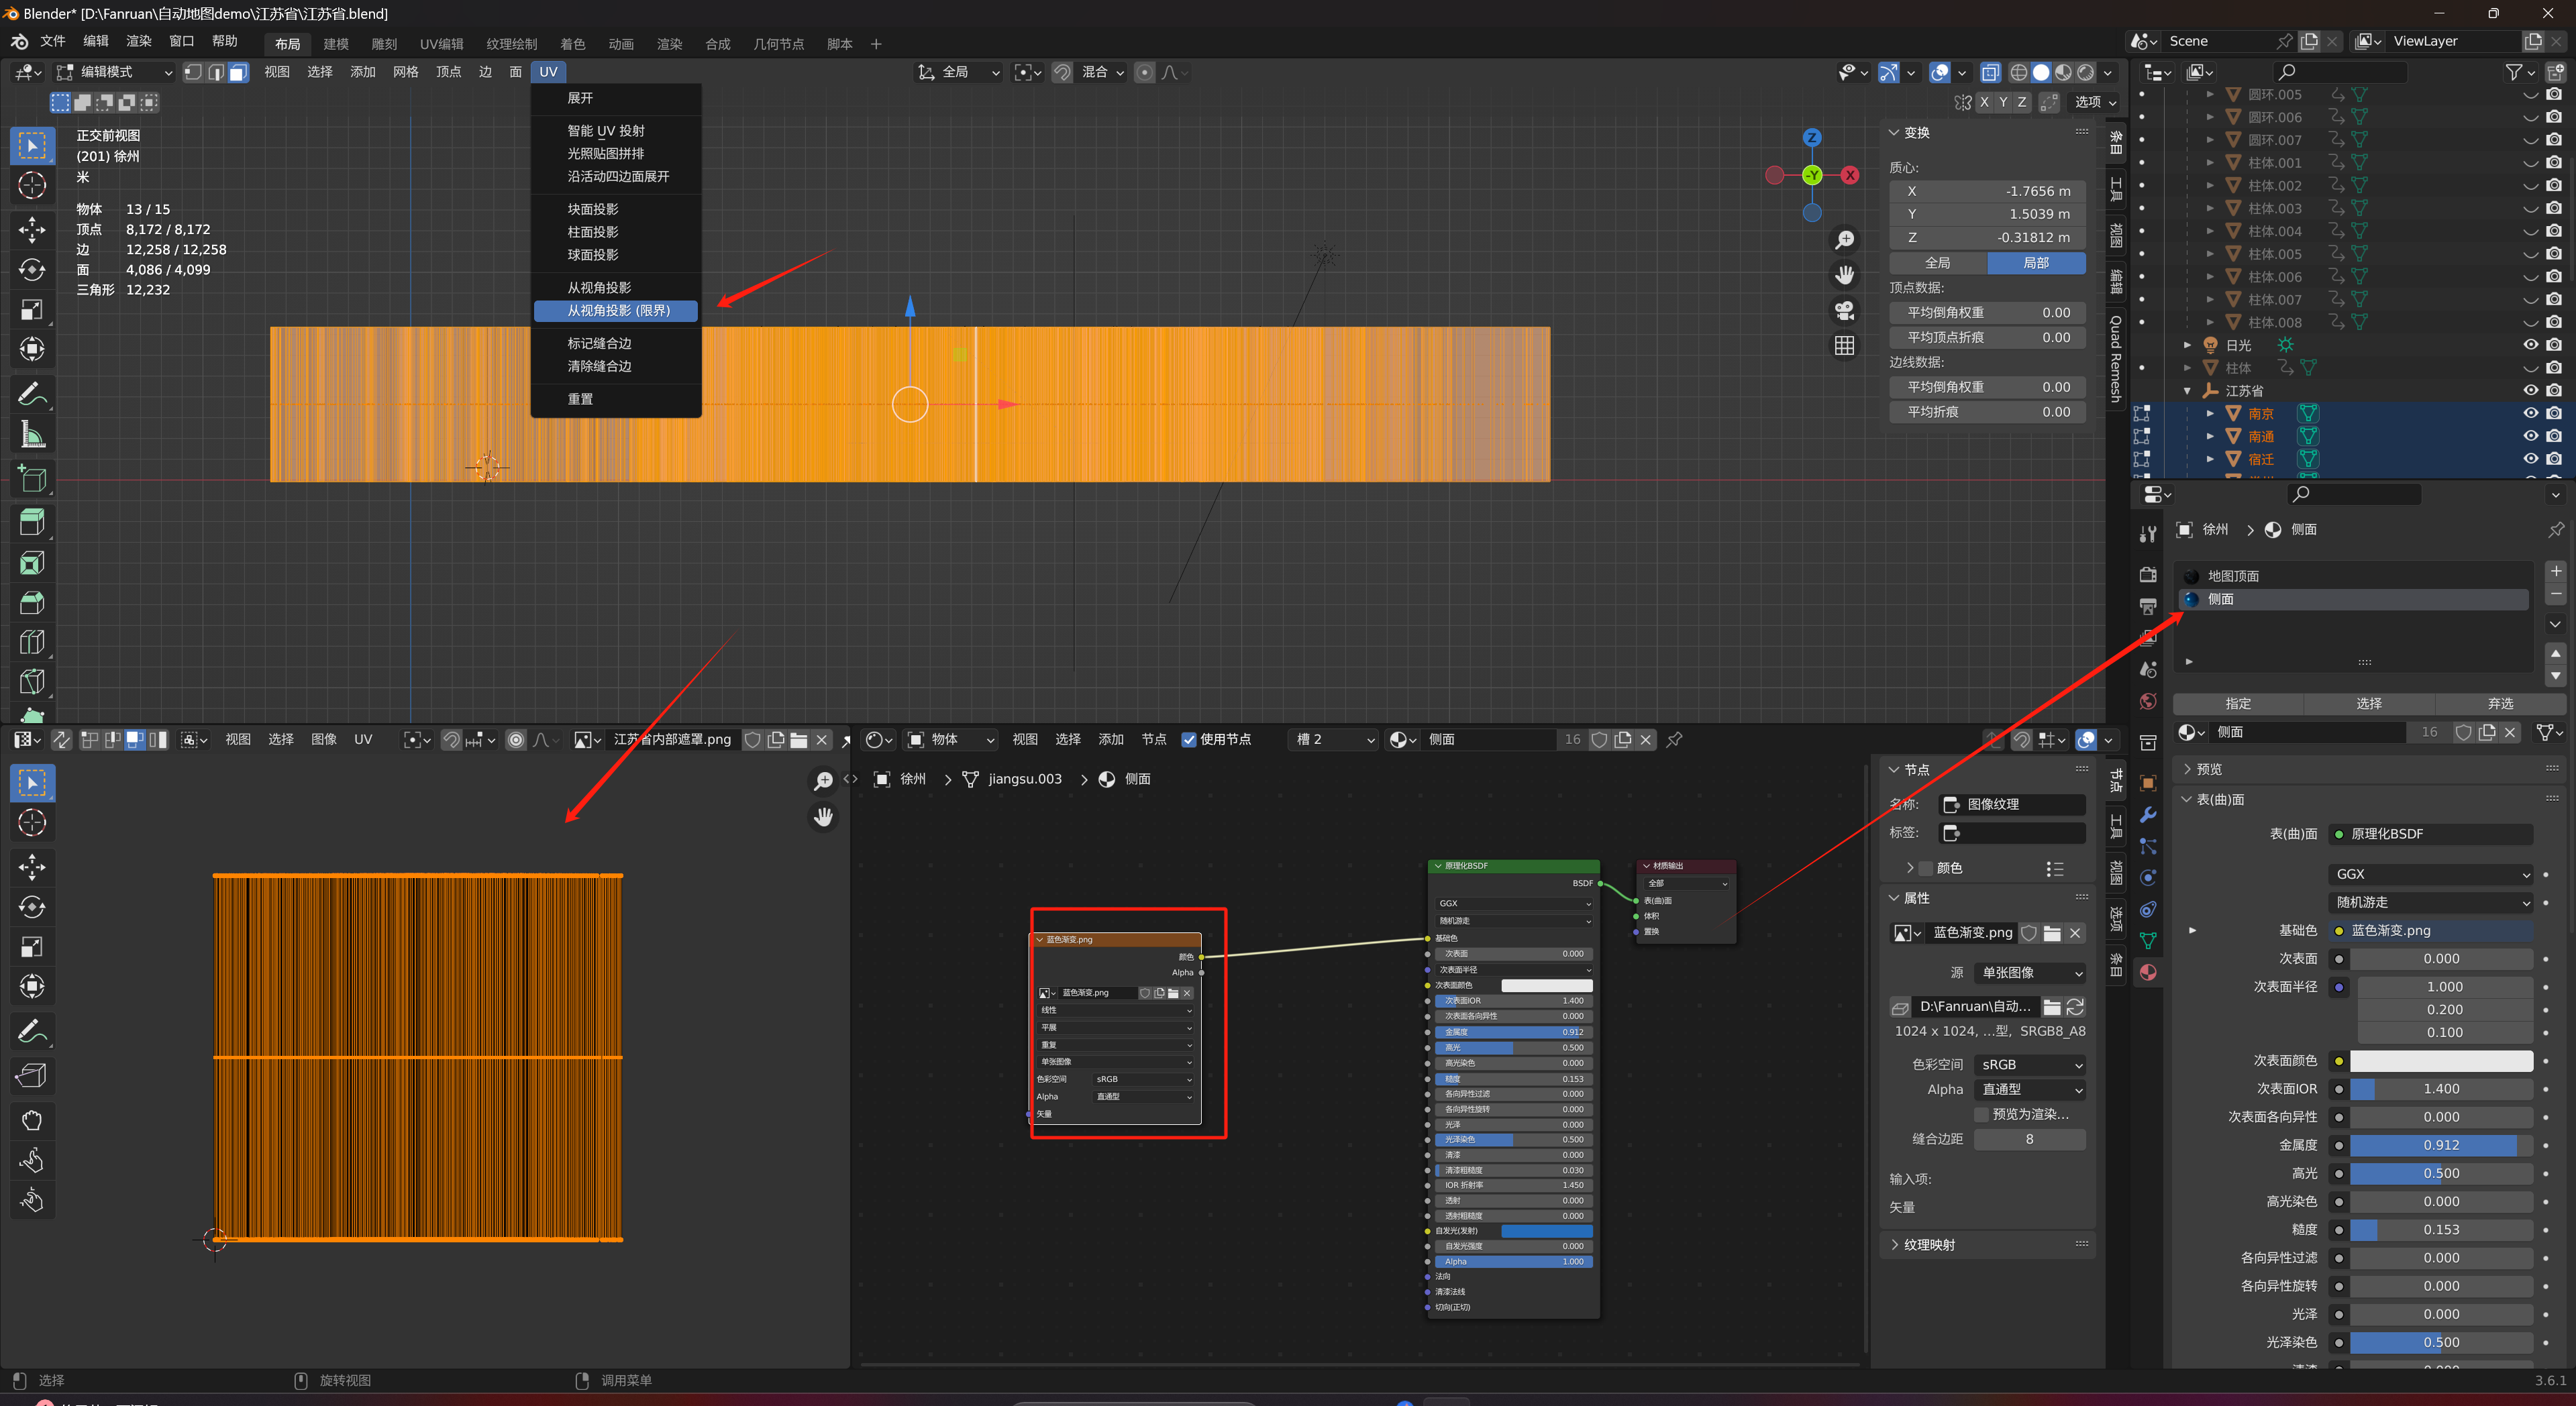Enable face select mode
Screen dimensions: 2576x1406
pyautogui.click(x=238, y=72)
